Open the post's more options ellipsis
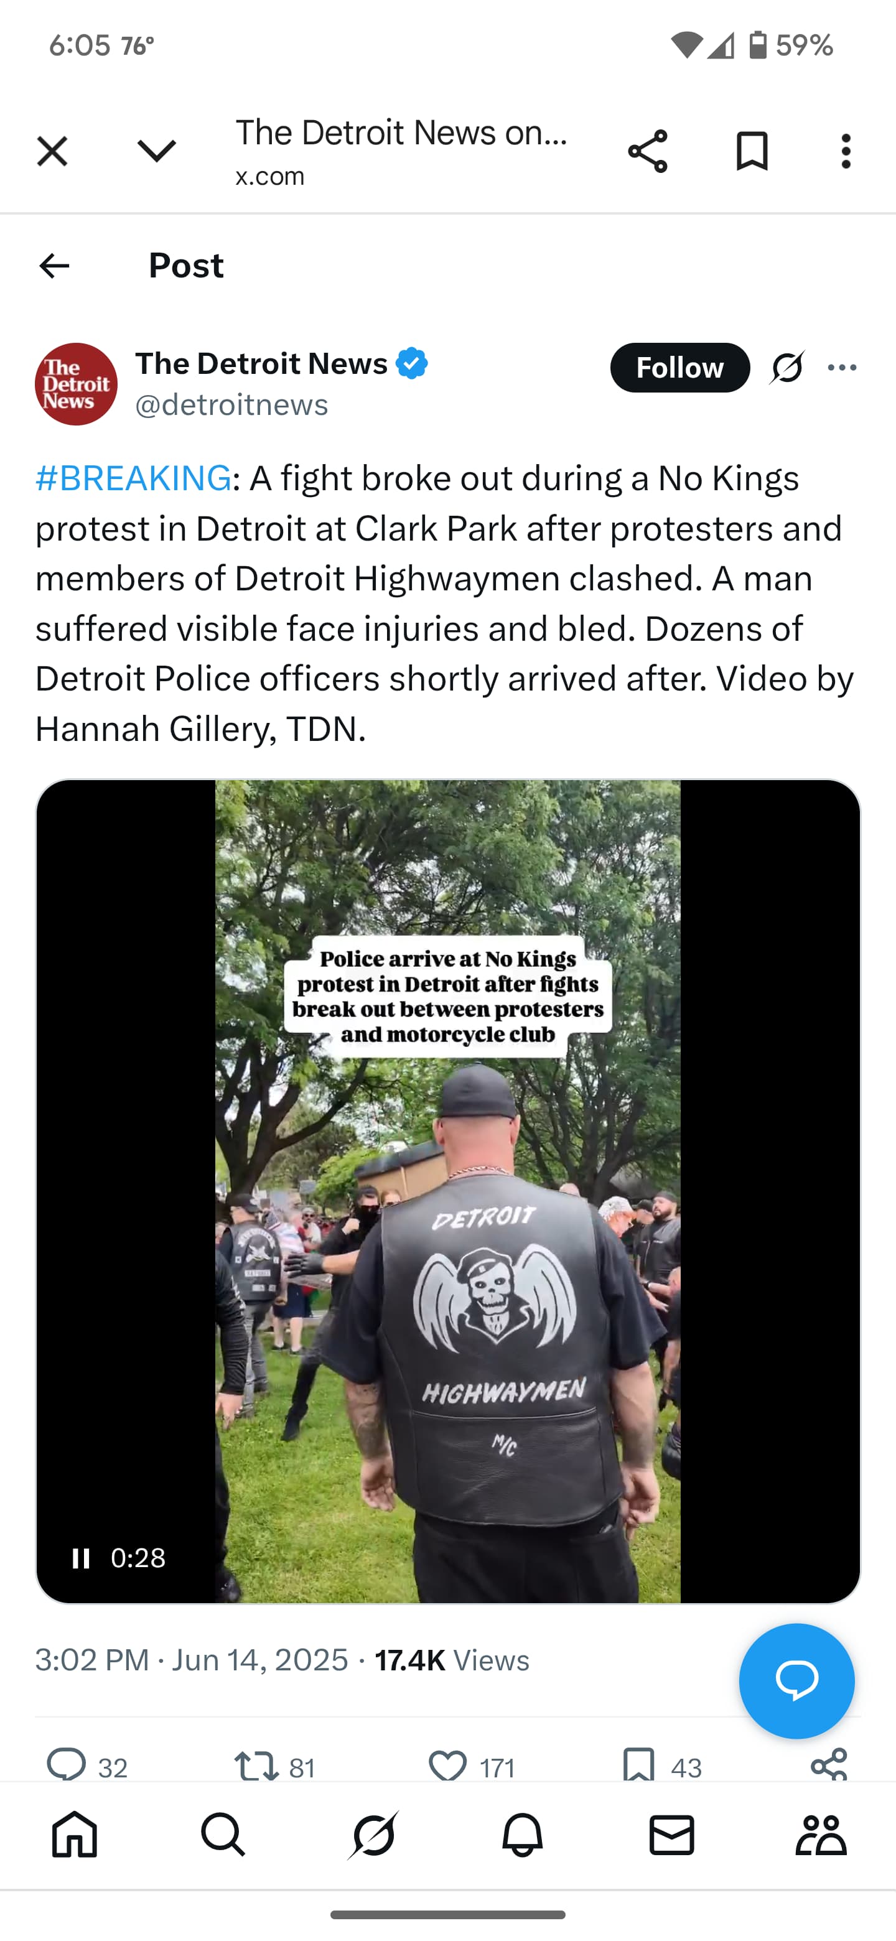The height and width of the screenshot is (1941, 896). (842, 368)
